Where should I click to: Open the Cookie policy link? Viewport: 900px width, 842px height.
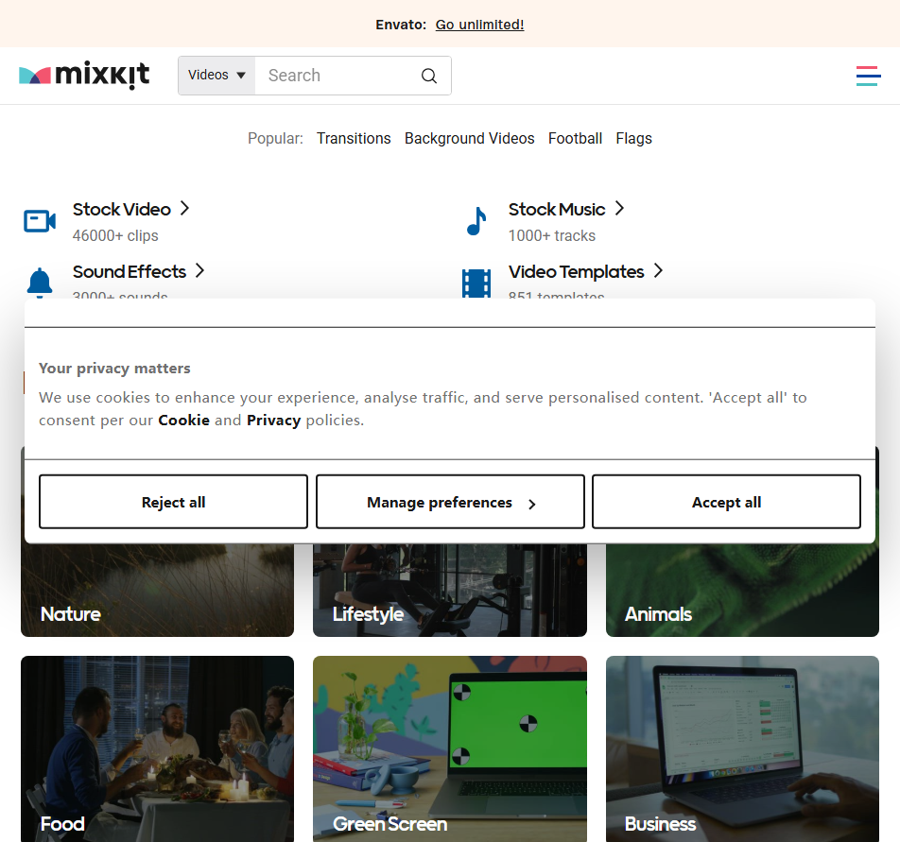[183, 421]
